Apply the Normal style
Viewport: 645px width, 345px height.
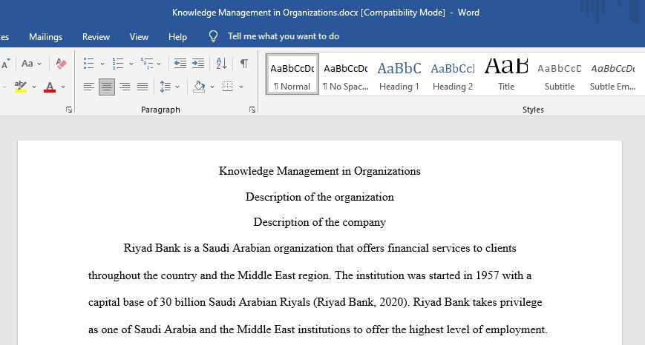(x=292, y=74)
